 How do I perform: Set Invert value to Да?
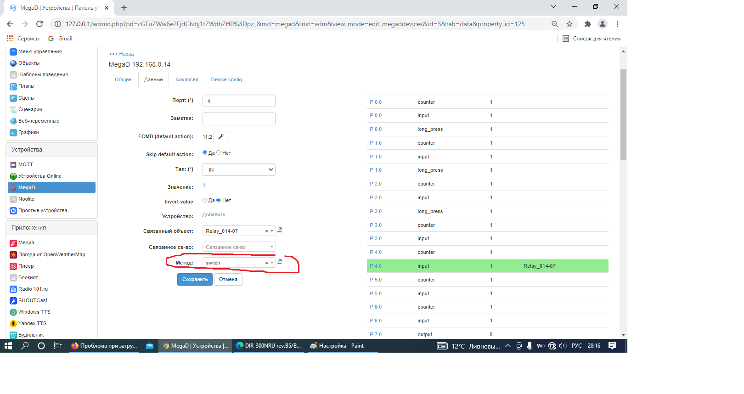point(205,200)
